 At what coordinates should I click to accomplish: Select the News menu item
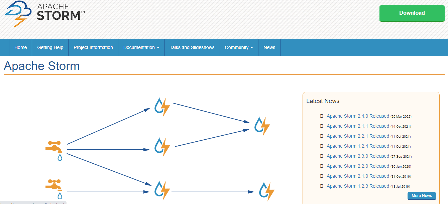(269, 47)
